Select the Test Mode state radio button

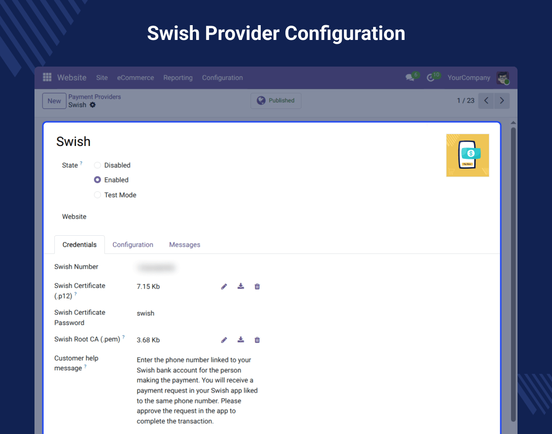coord(98,195)
